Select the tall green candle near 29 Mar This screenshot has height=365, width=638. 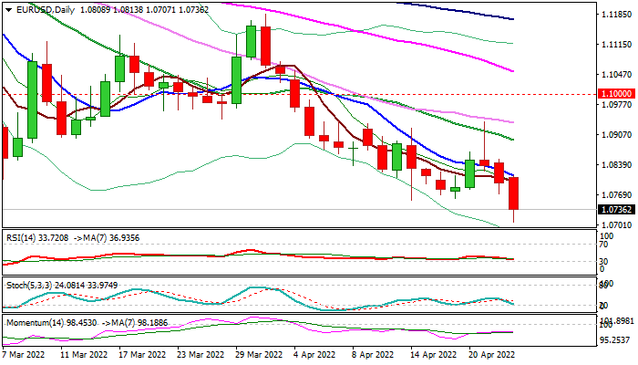pos(237,80)
